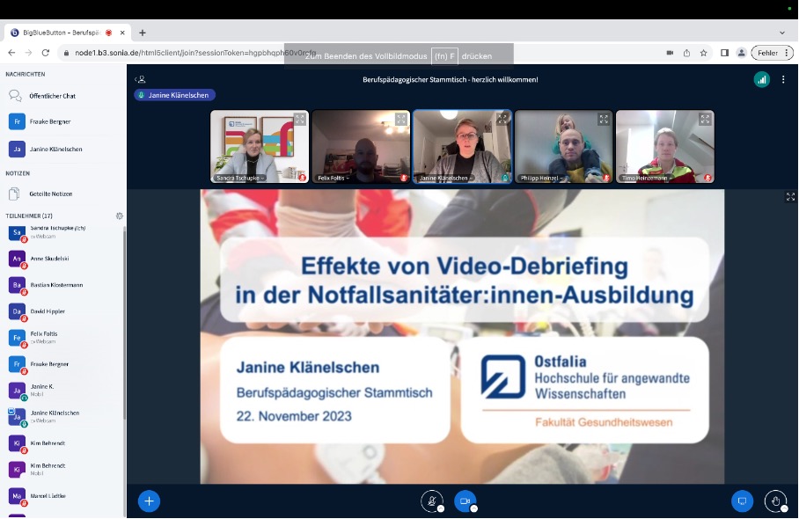Image resolution: width=799 pixels, height=519 pixels.
Task: Fullscreen Felix Foltis's webcam
Action: point(401,119)
